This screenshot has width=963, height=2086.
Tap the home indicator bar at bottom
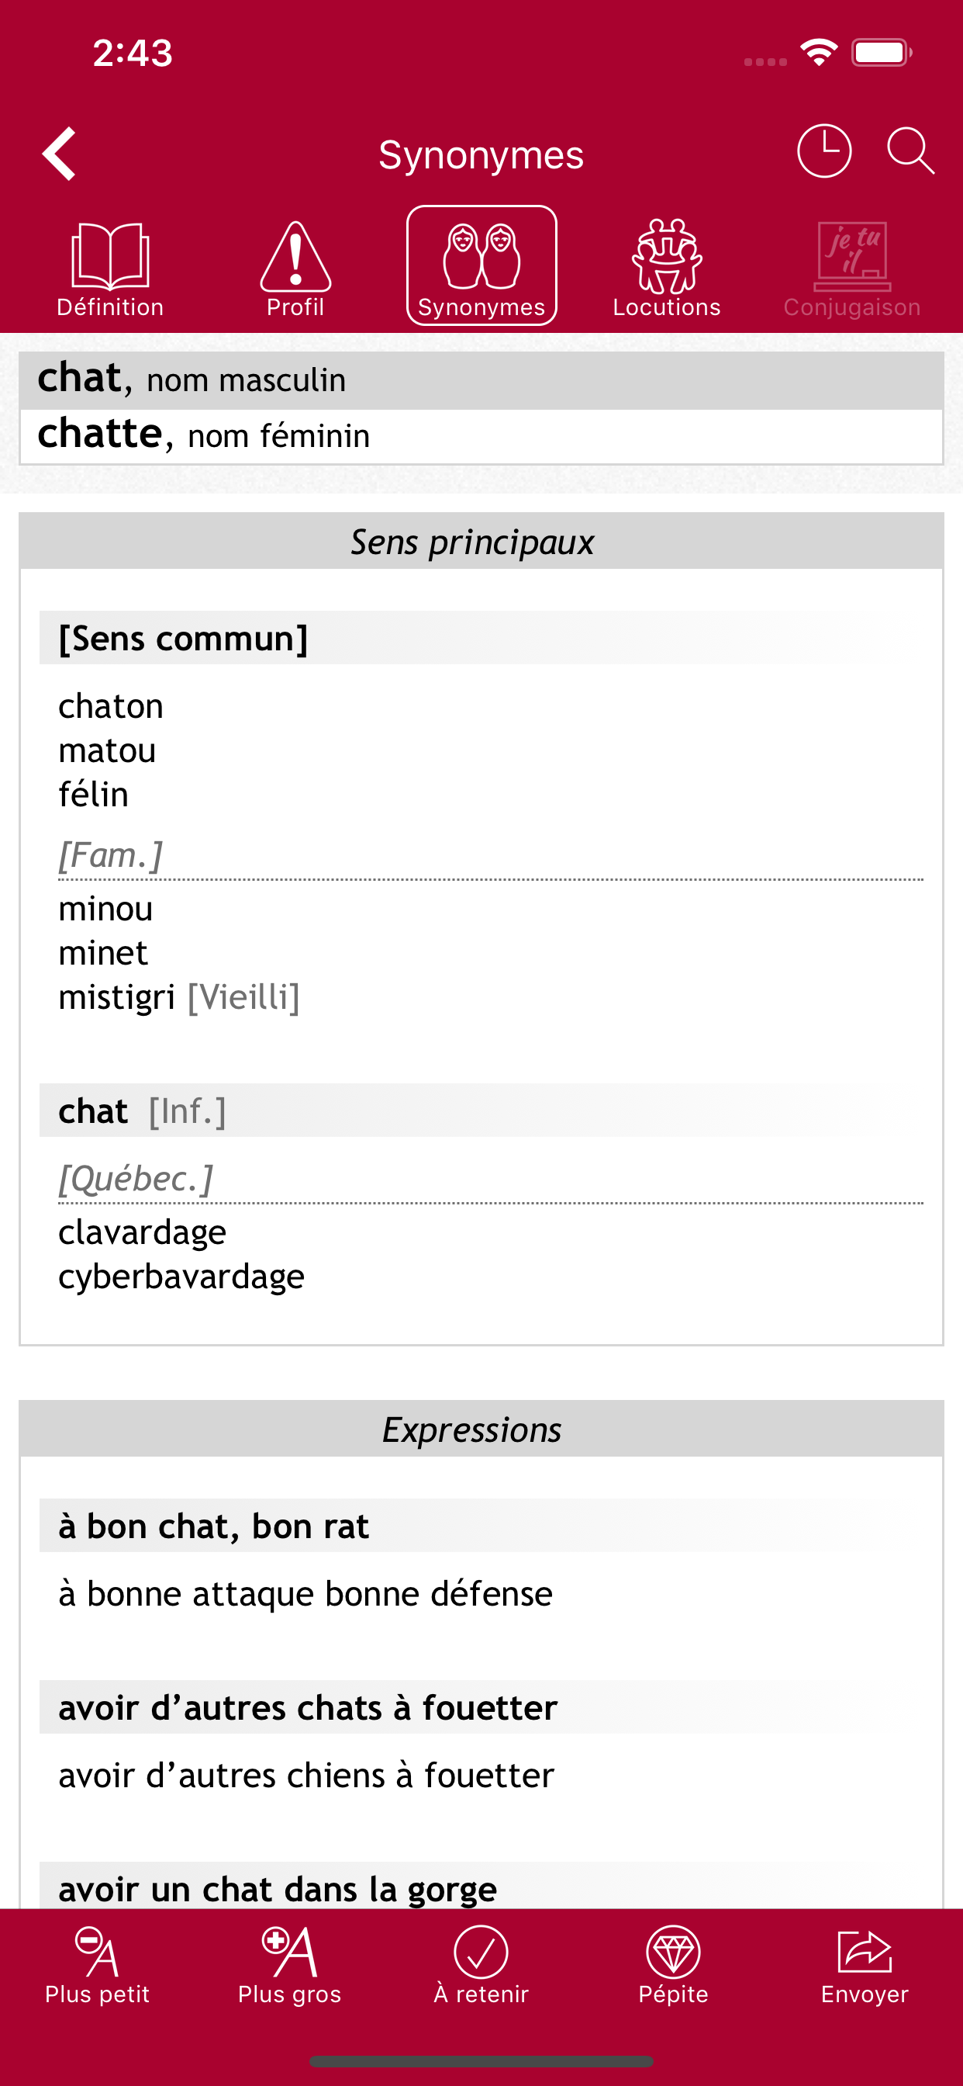coord(481,2062)
